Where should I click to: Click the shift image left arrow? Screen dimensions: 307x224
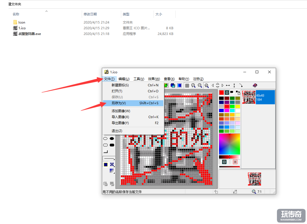pos(212,86)
